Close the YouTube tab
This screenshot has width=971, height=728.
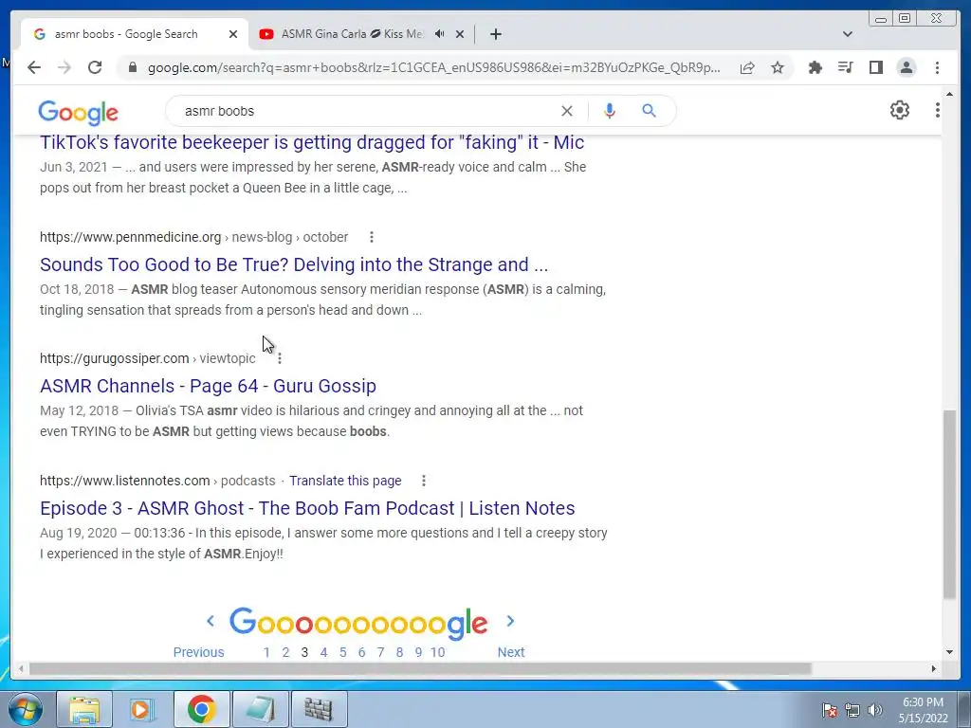(x=460, y=34)
